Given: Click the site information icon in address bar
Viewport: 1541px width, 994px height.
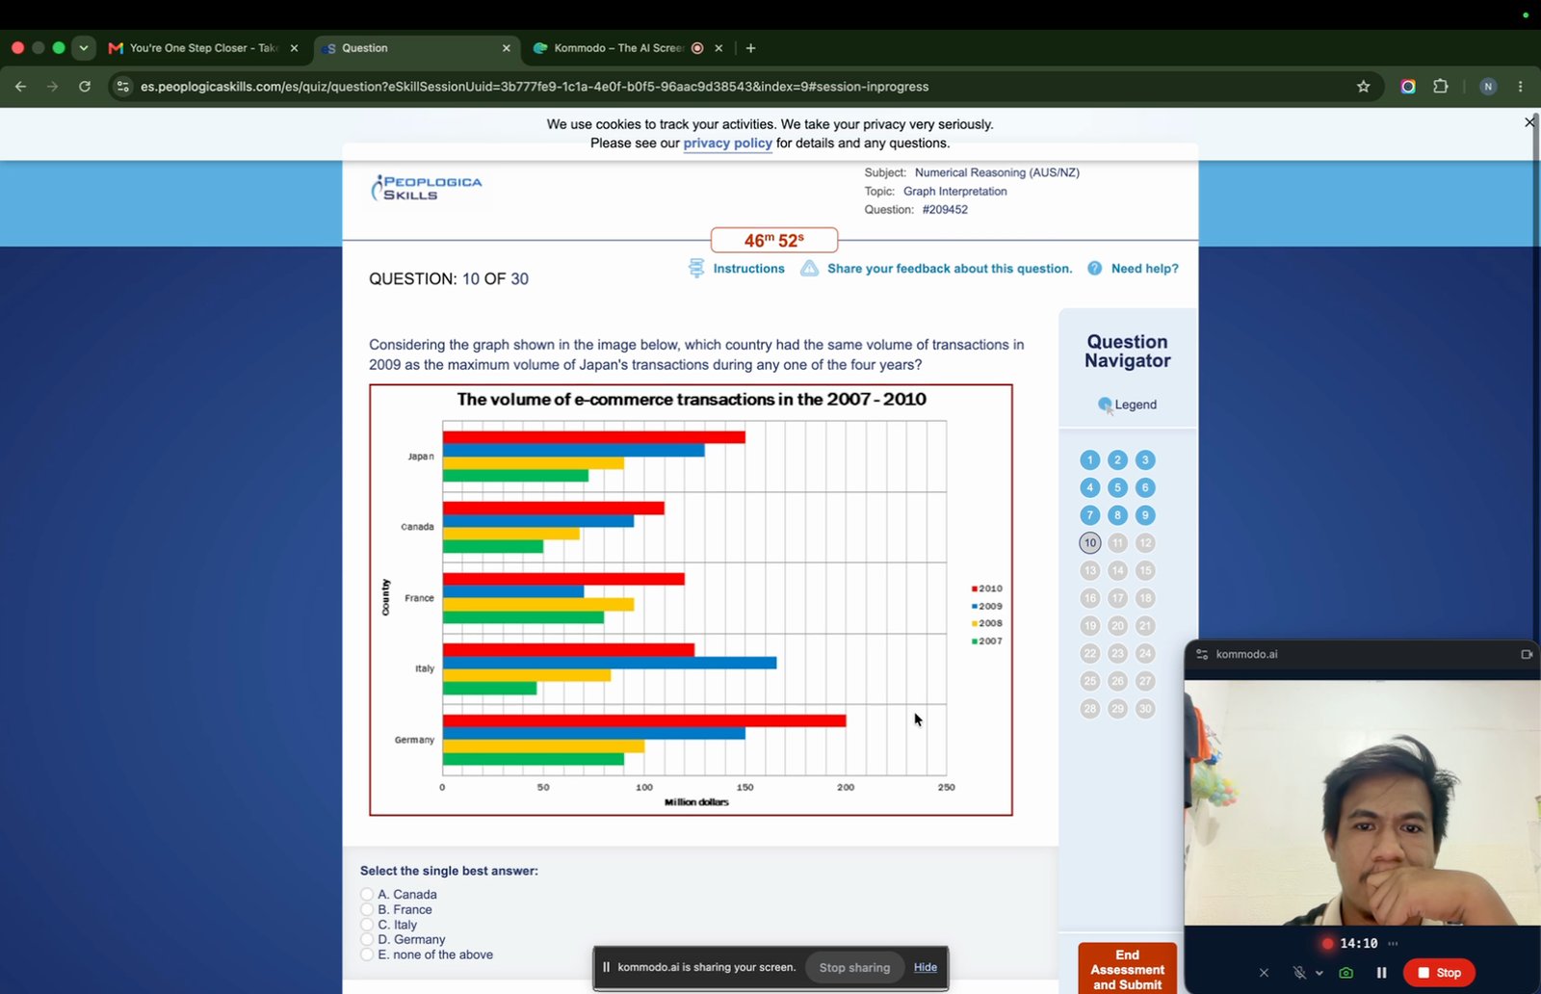Looking at the screenshot, I should (122, 87).
